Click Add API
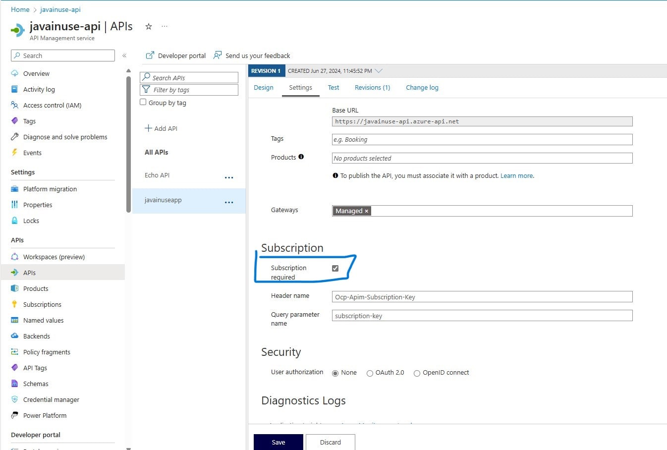This screenshot has height=450, width=667. click(161, 128)
